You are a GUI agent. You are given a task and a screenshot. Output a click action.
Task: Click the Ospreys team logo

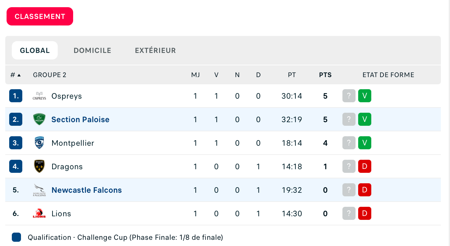[39, 96]
